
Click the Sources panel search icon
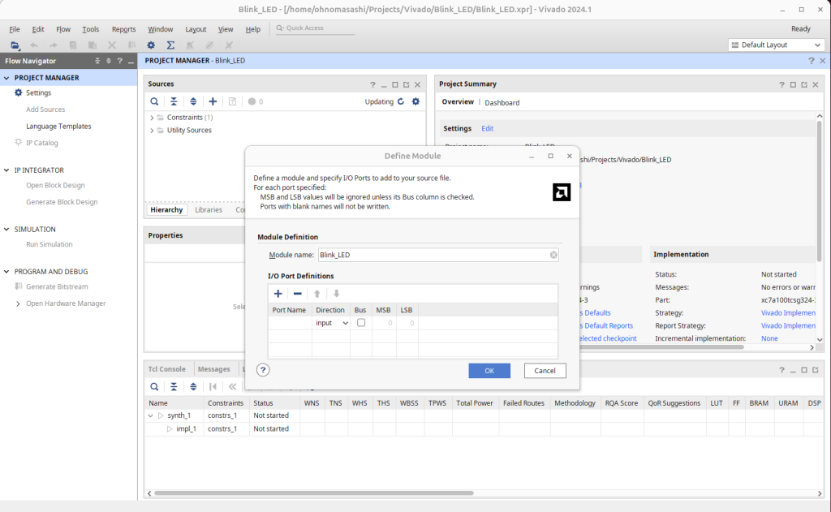tap(154, 101)
